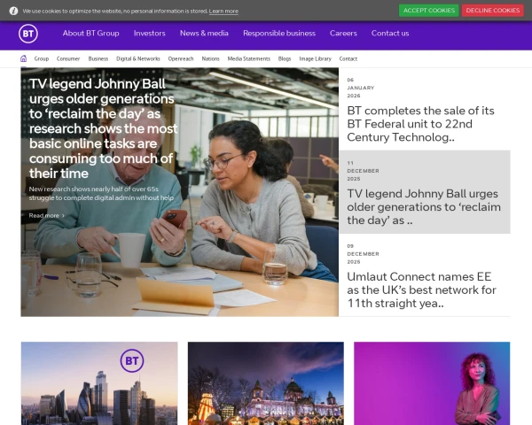Click Read more on Johnny Ball story
This screenshot has width=532, height=425.
pos(46,215)
